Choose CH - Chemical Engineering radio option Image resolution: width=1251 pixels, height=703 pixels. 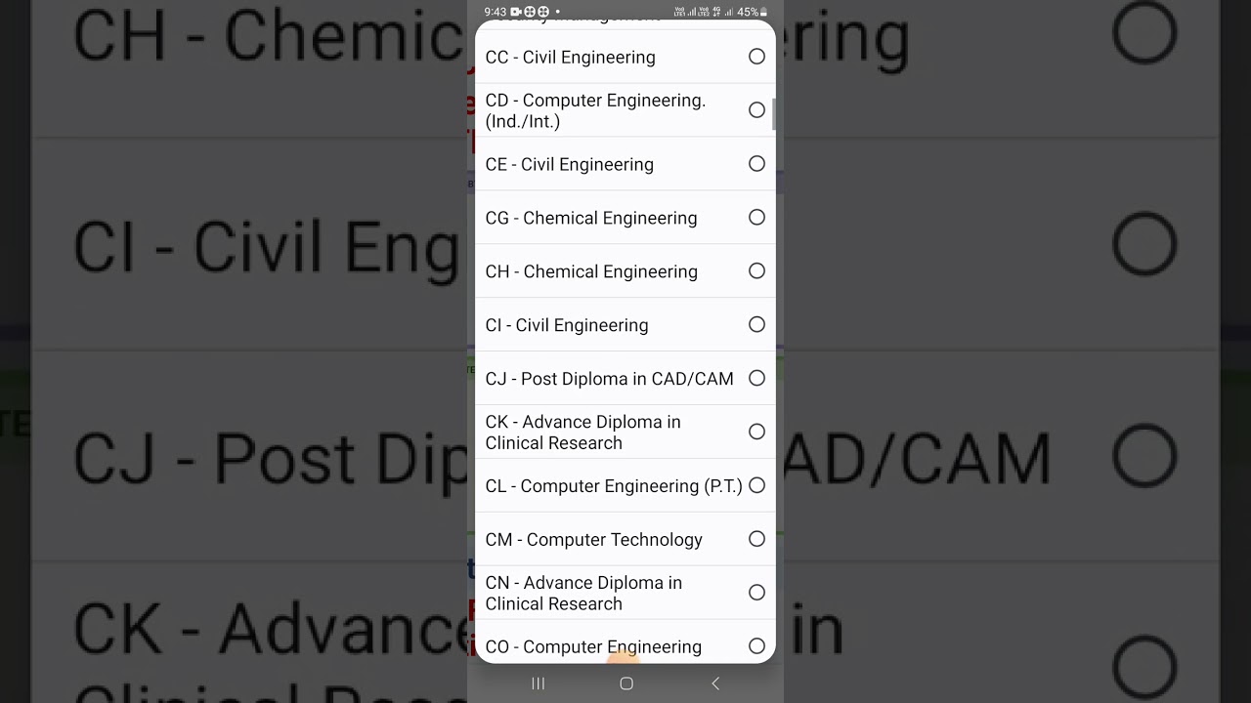[756, 271]
